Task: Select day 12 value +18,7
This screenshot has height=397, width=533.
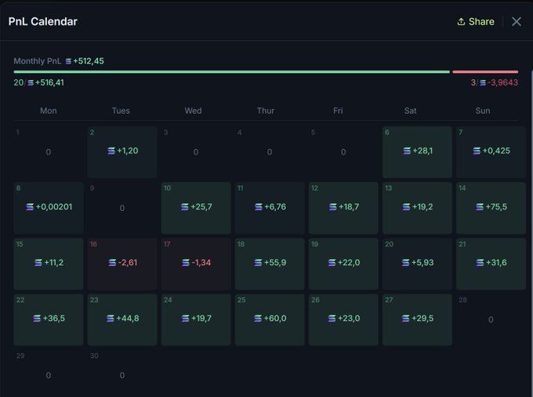Action: 349,207
